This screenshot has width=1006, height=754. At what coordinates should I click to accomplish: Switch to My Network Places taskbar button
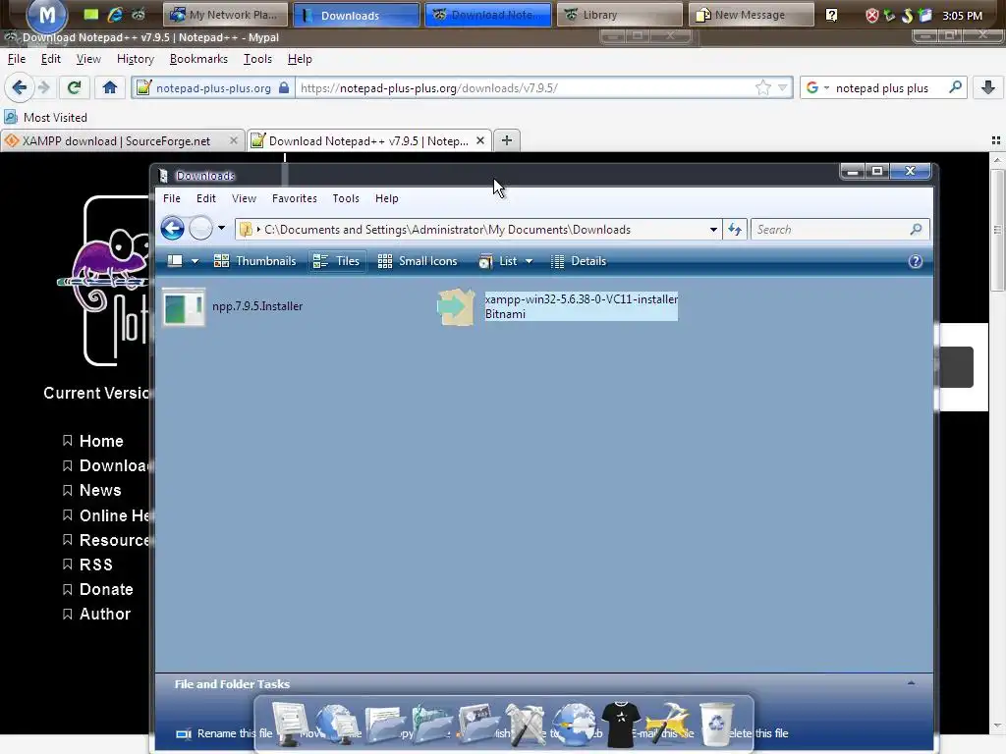click(225, 14)
